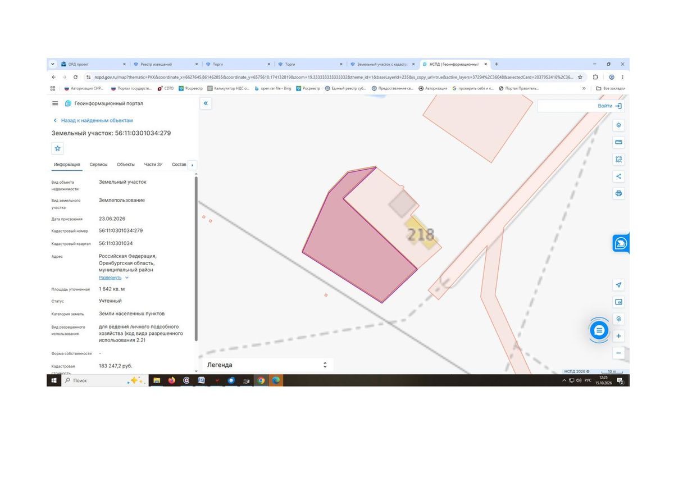Open the Chrome profile icon
674x477 pixels.
coord(611,77)
